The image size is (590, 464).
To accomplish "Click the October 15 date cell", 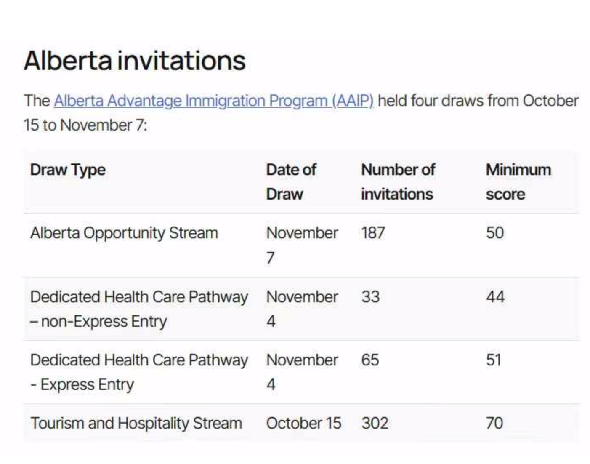I will 304,423.
